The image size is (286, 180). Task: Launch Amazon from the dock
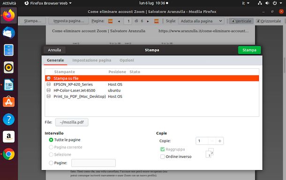pos(8,137)
